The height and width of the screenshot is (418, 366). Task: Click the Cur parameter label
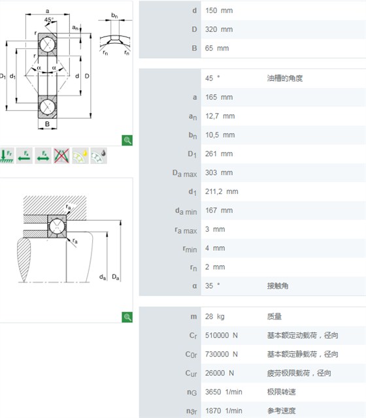click(191, 374)
